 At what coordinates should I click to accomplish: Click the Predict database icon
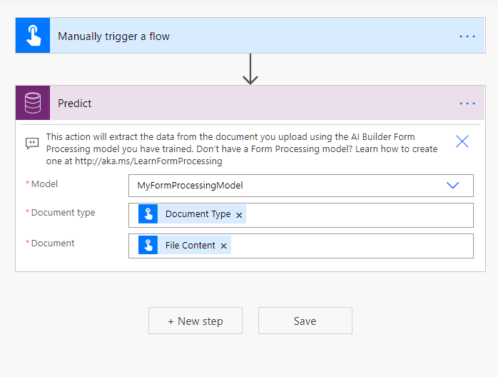[x=33, y=103]
